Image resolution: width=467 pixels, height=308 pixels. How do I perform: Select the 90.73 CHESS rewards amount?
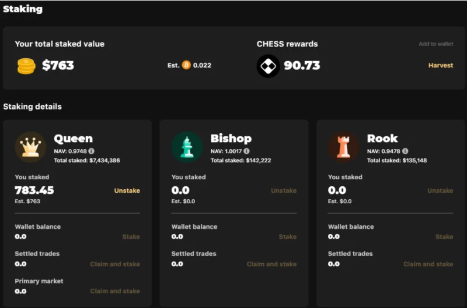(302, 65)
